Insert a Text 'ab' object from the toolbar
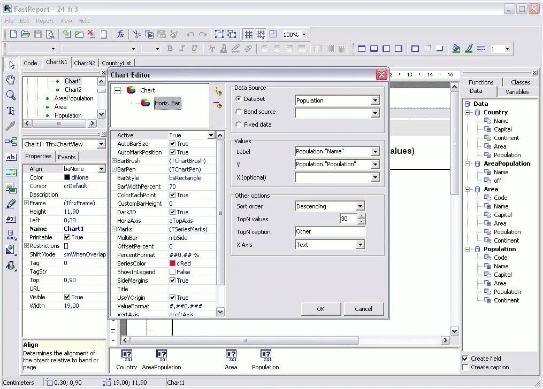 tap(11, 157)
